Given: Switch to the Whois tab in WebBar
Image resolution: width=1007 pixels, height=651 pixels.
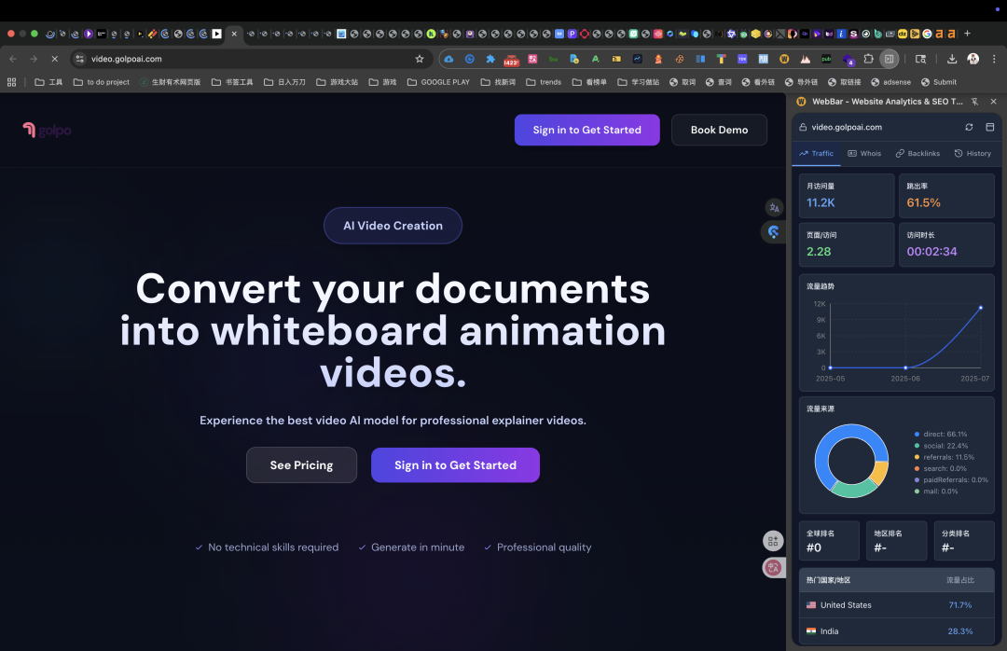Looking at the screenshot, I should pyautogui.click(x=864, y=154).
